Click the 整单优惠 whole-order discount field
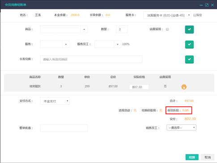Image resolution: width=217 pixels, height=163 pixels. (x=64, y=128)
